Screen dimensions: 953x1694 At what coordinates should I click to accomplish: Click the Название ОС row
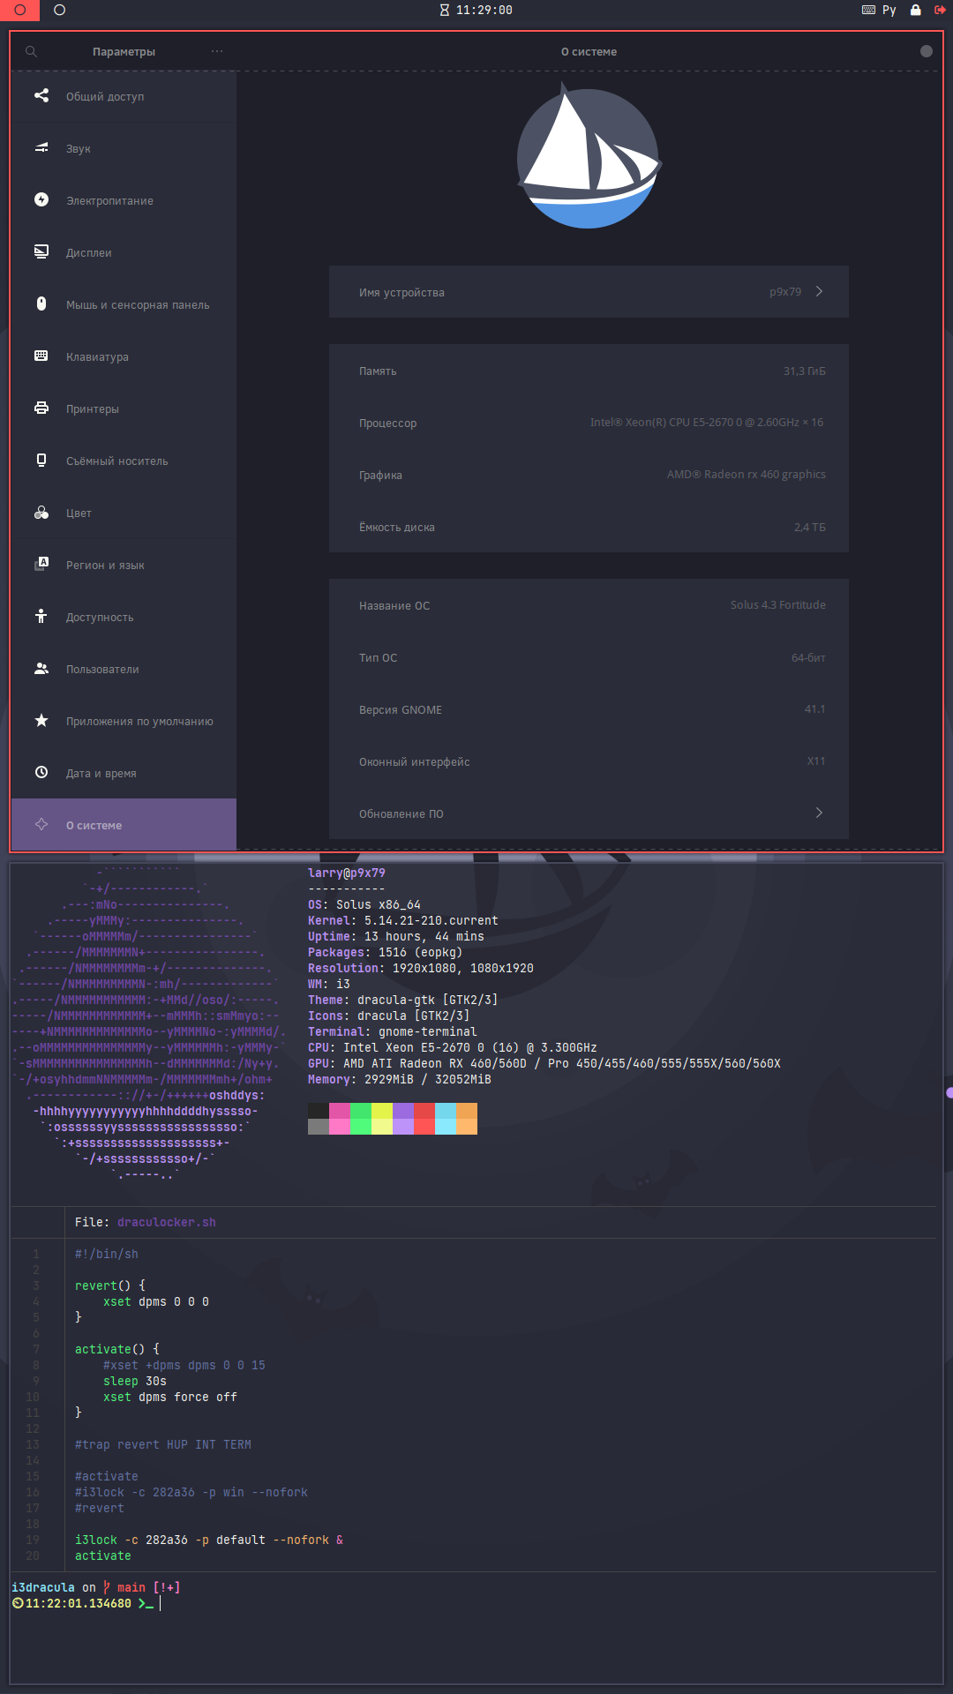589,605
